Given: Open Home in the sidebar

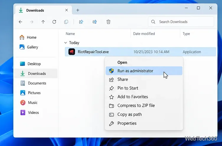Looking at the screenshot, I should click(32, 37).
